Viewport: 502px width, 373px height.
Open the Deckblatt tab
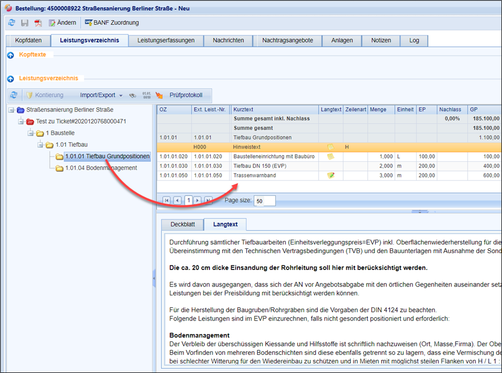182,224
